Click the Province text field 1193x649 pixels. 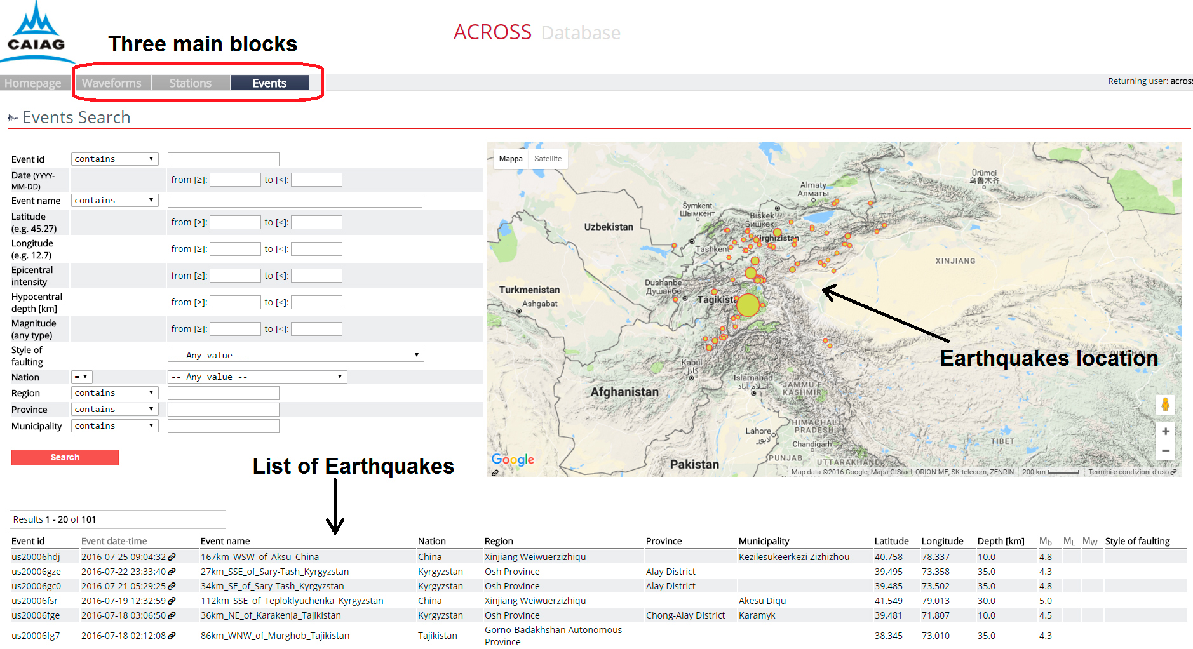(x=224, y=410)
